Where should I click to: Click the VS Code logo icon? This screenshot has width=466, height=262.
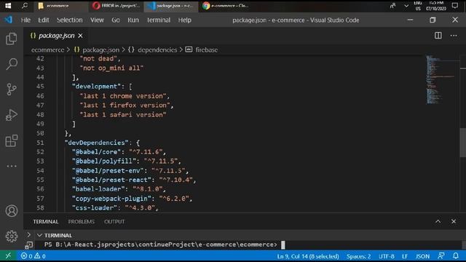click(x=8, y=20)
